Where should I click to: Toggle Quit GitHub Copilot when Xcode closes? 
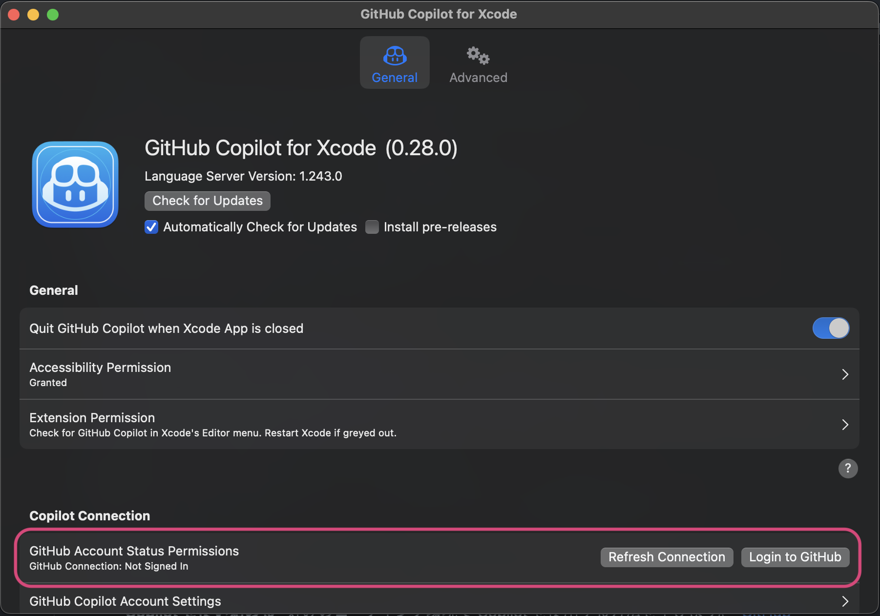pyautogui.click(x=831, y=328)
